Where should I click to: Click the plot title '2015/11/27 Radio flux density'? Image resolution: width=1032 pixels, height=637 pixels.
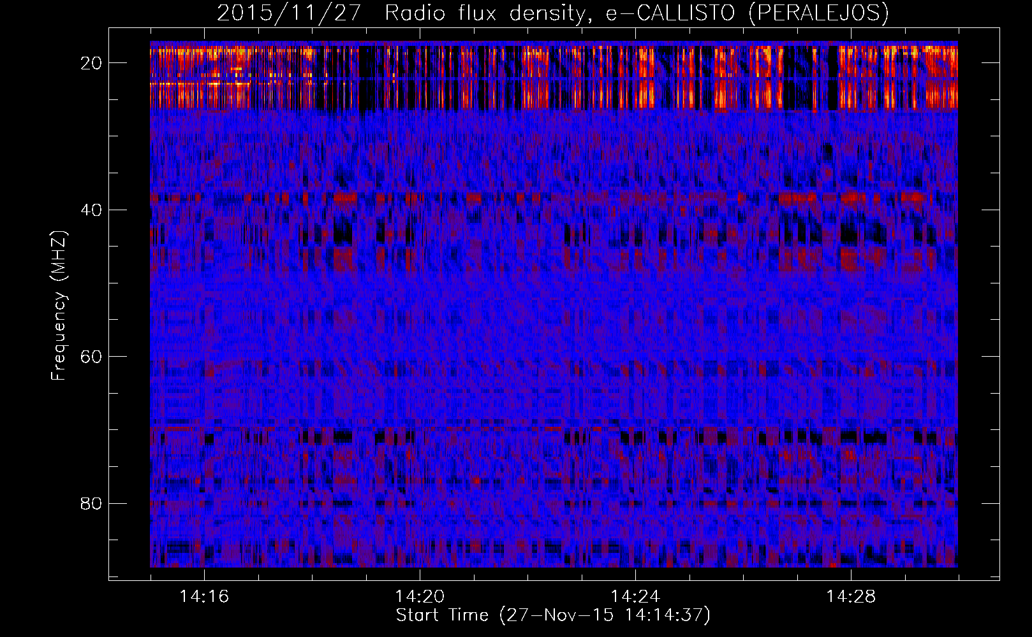point(553,13)
